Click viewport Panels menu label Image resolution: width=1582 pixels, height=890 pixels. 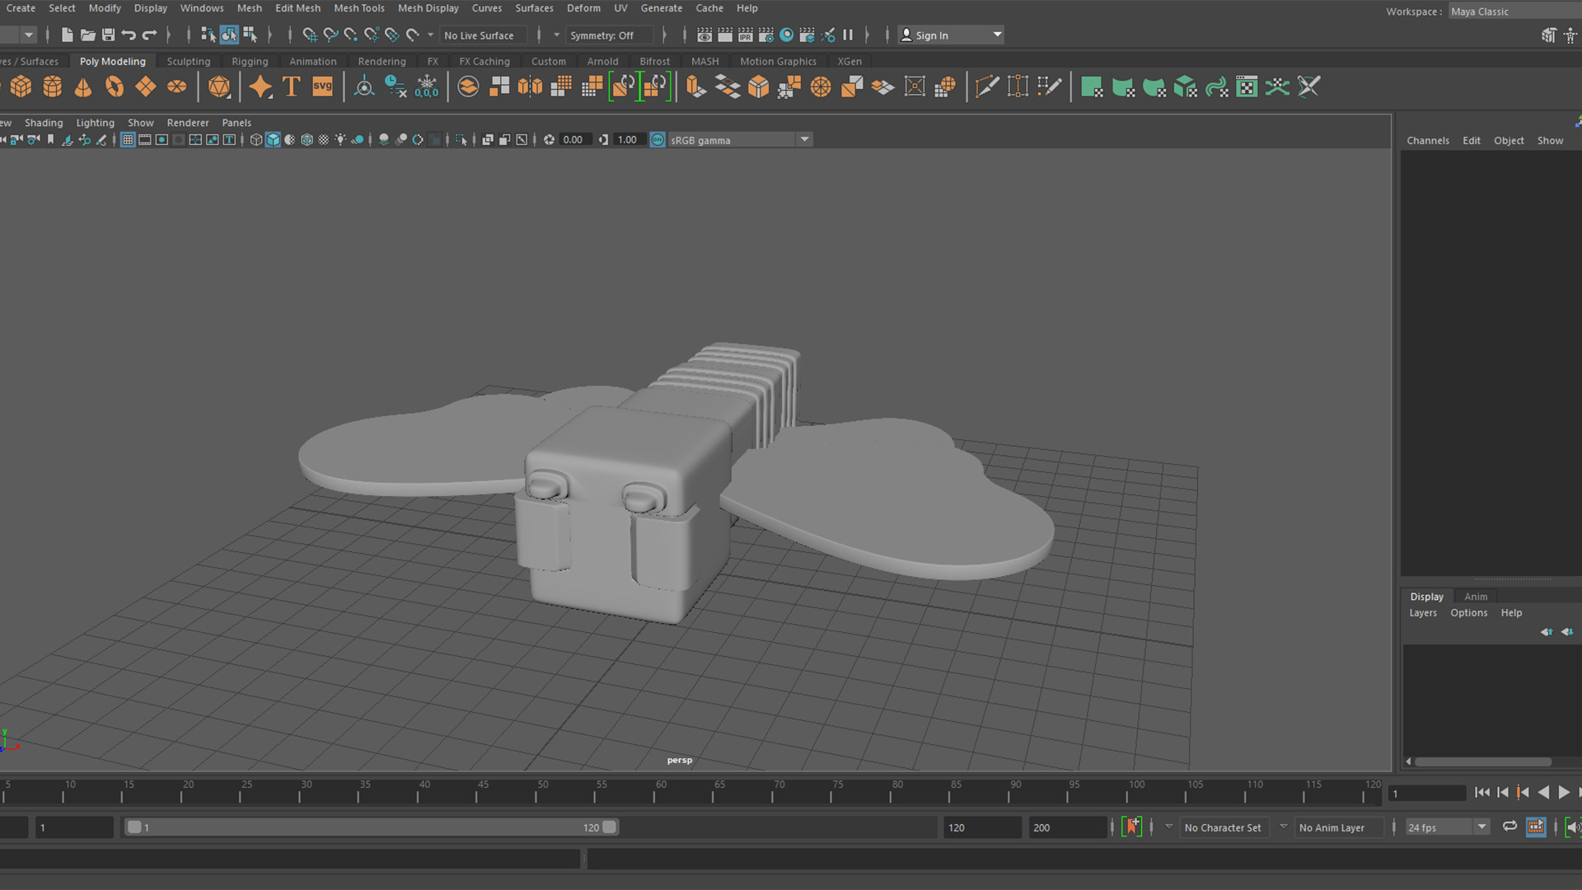pos(236,123)
